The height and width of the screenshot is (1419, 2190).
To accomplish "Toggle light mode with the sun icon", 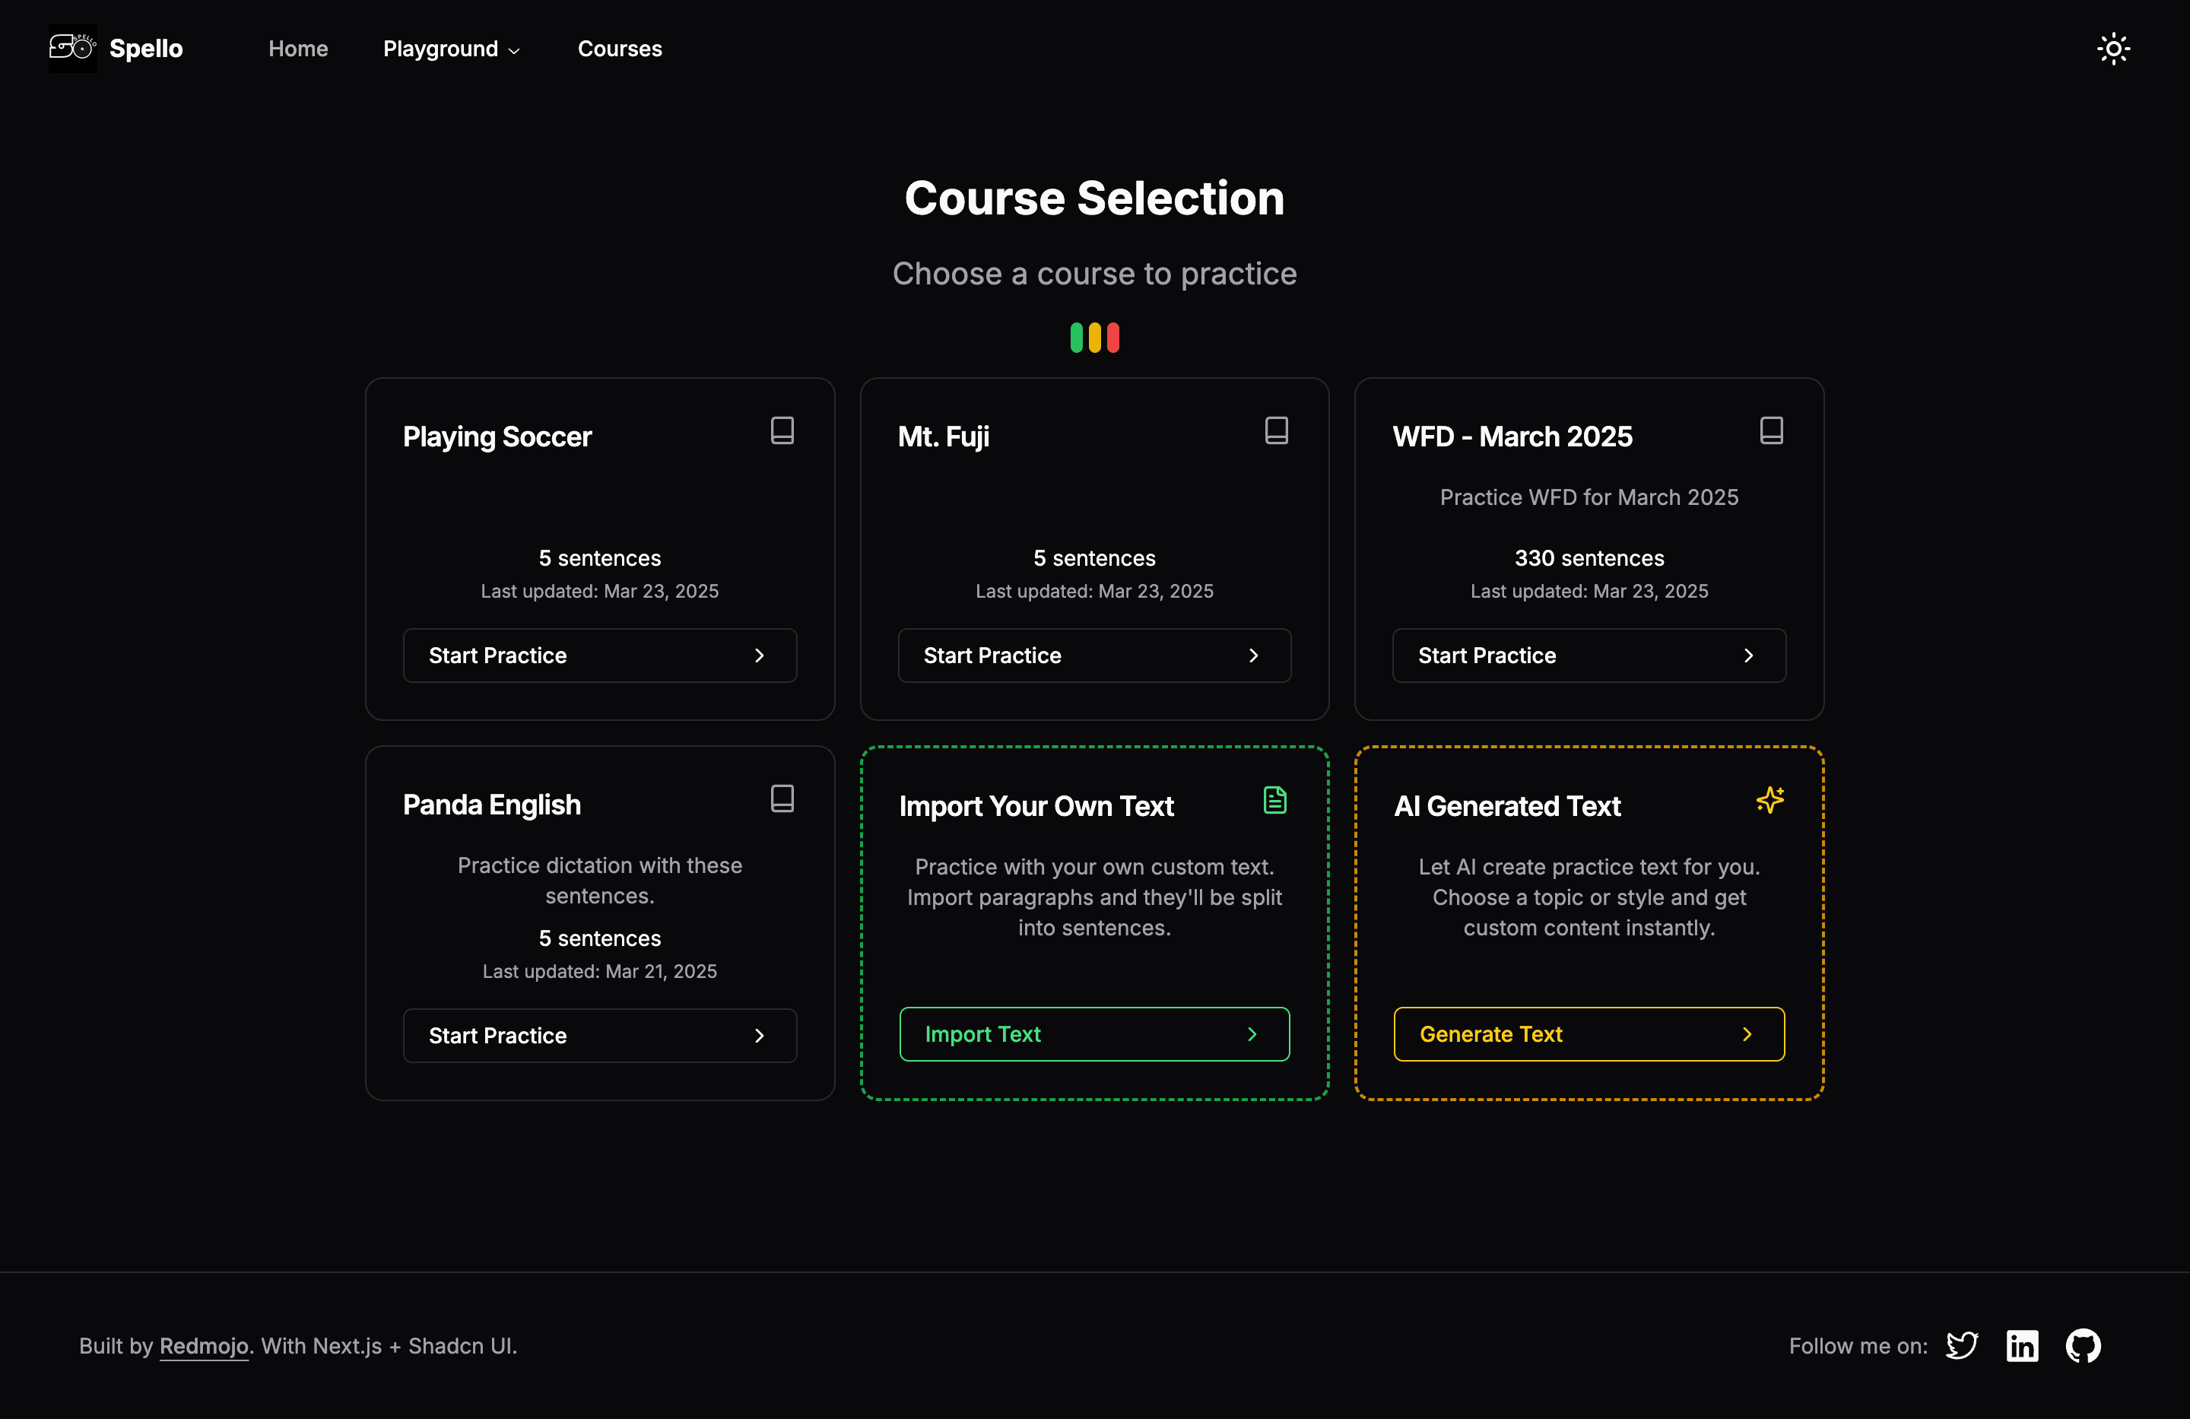I will click(2112, 48).
